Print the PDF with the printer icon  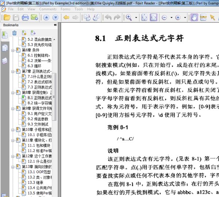click(x=25, y=18)
